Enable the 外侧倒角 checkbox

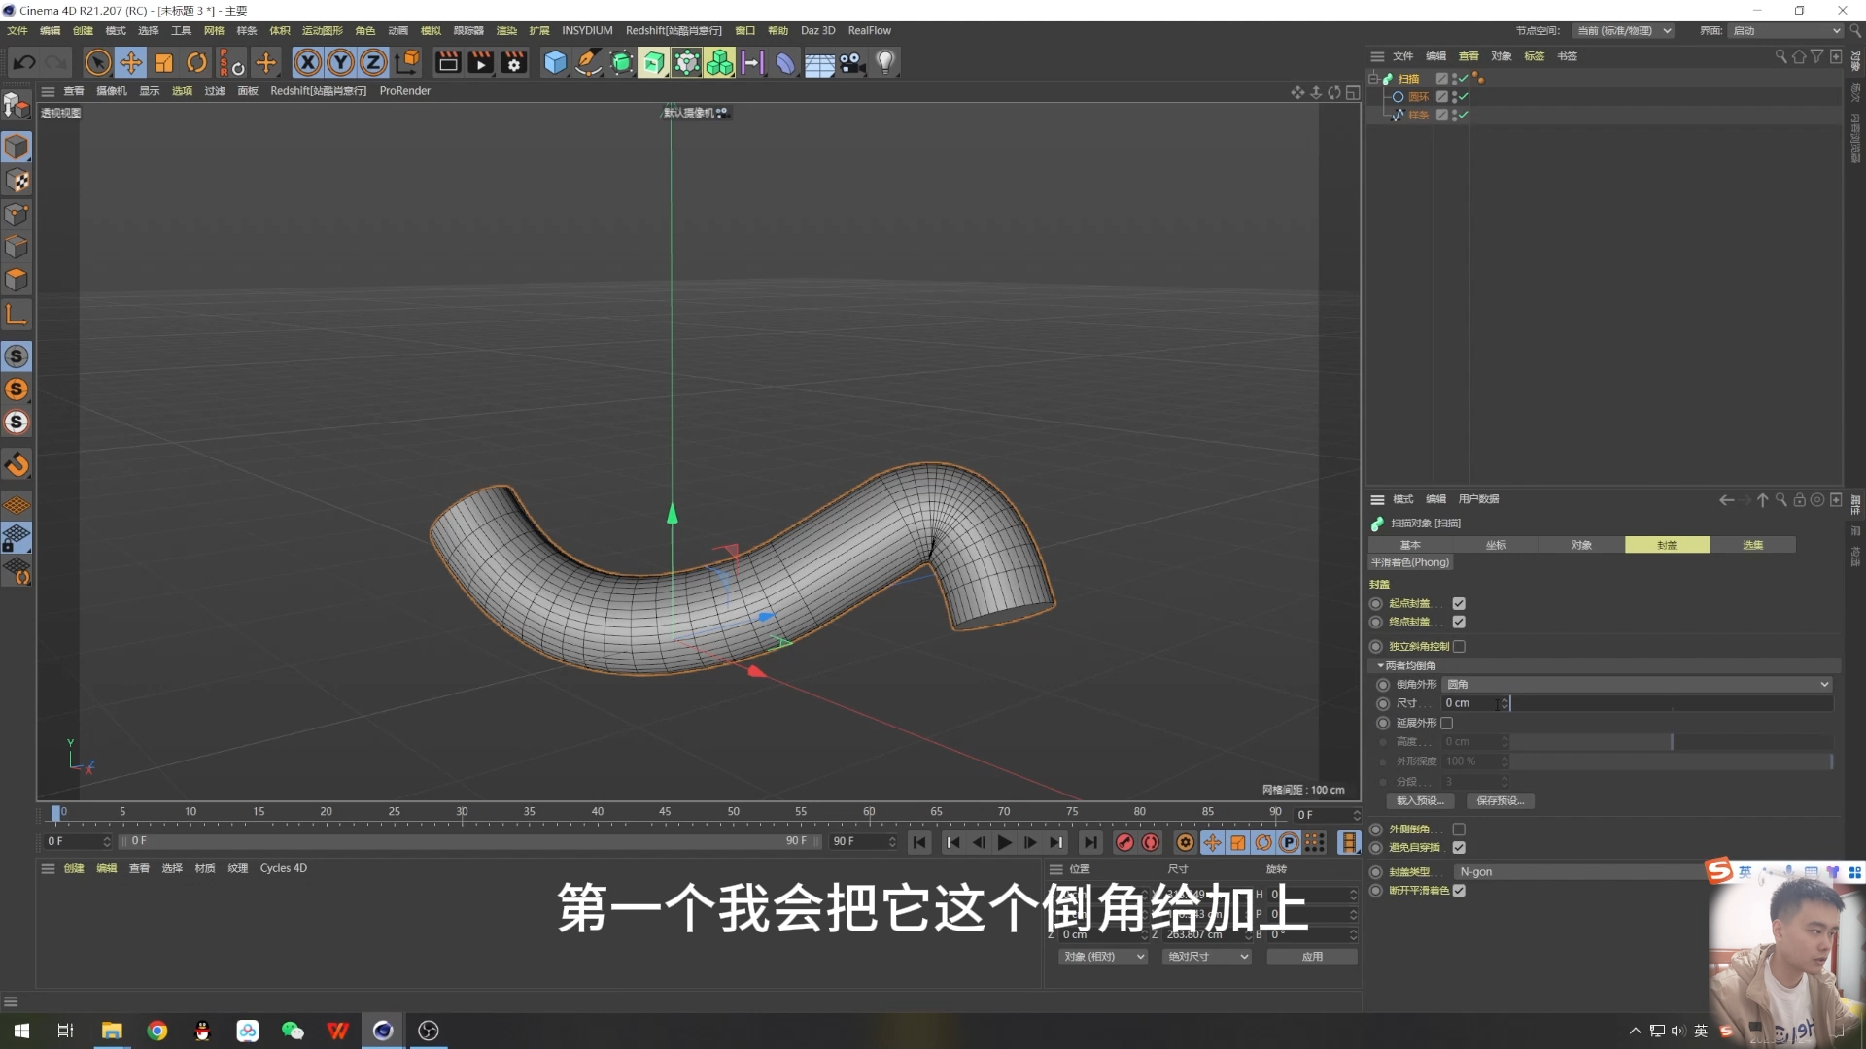pos(1459,829)
